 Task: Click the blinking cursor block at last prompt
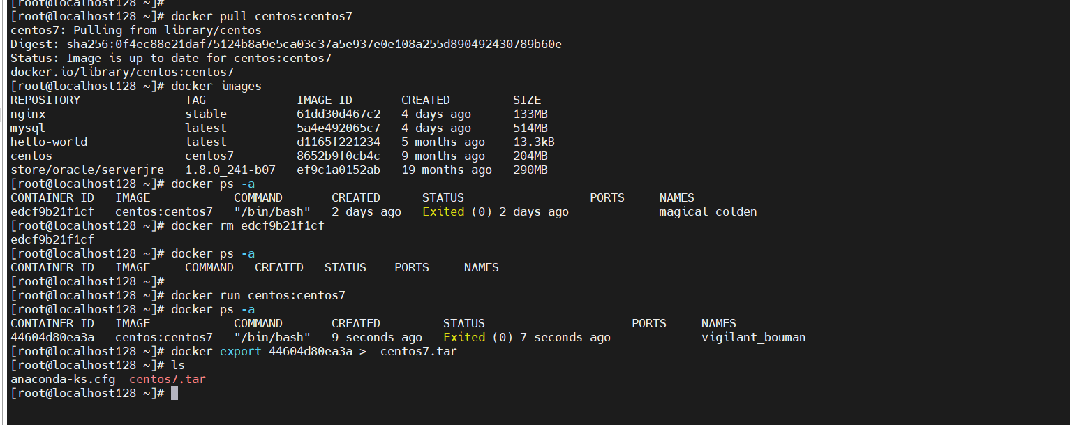(174, 393)
